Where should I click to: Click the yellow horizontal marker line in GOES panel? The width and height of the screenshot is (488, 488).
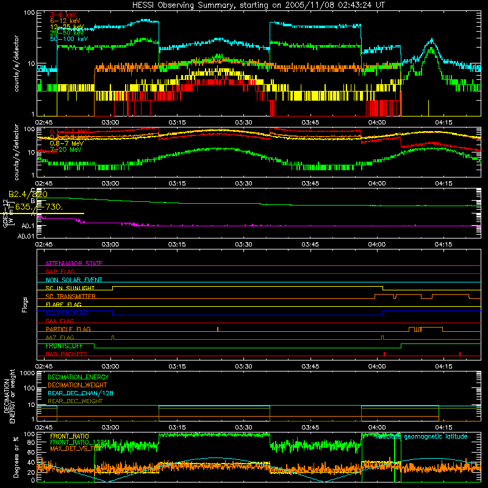click(x=42, y=213)
